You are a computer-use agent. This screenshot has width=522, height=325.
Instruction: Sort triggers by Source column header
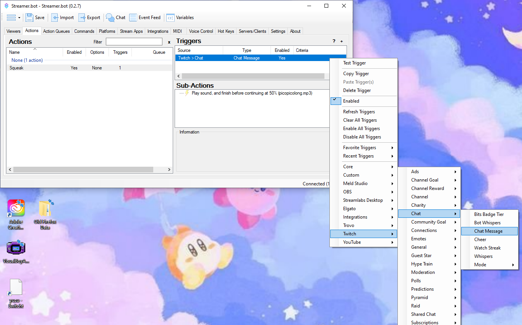tap(199, 50)
